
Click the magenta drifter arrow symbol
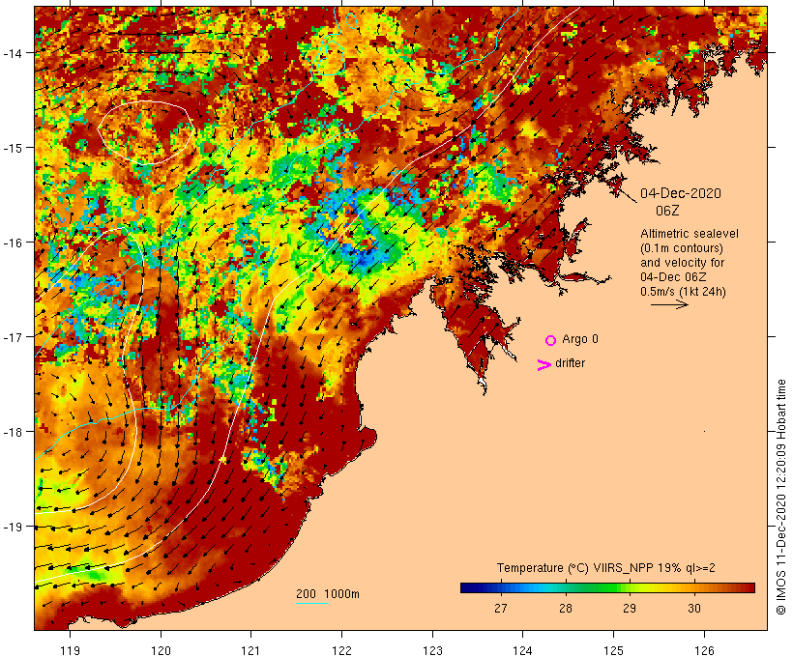pyautogui.click(x=544, y=365)
